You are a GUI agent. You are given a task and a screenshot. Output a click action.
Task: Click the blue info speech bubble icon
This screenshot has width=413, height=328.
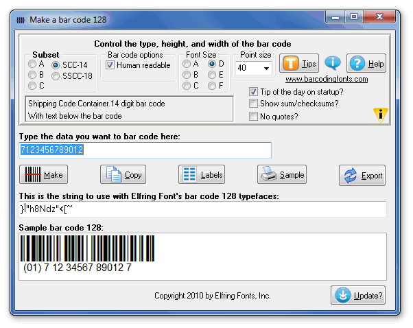[333, 62]
